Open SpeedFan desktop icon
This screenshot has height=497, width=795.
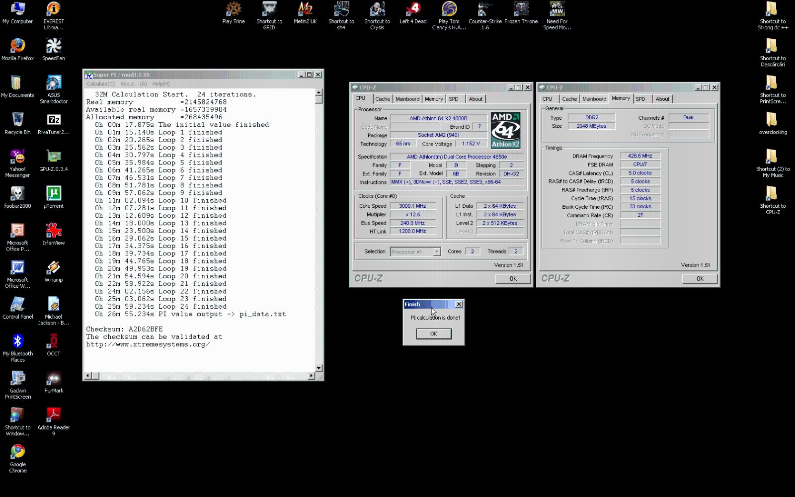pyautogui.click(x=54, y=49)
